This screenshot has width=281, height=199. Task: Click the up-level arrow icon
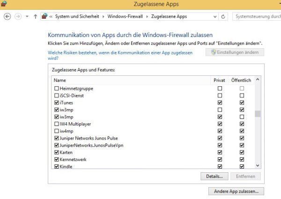pyautogui.click(x=36, y=16)
